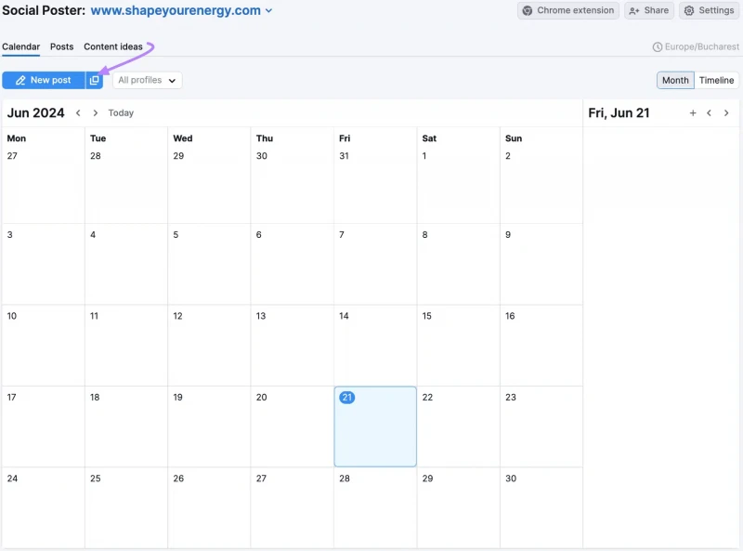Switch calendar to Month view
The height and width of the screenshot is (551, 743).
(x=675, y=80)
